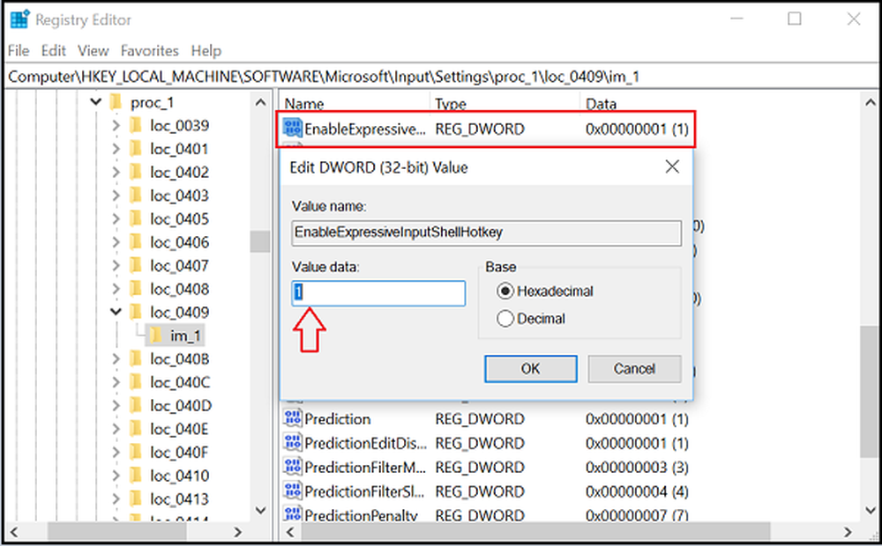Select the Decimal base radio button

(x=505, y=319)
